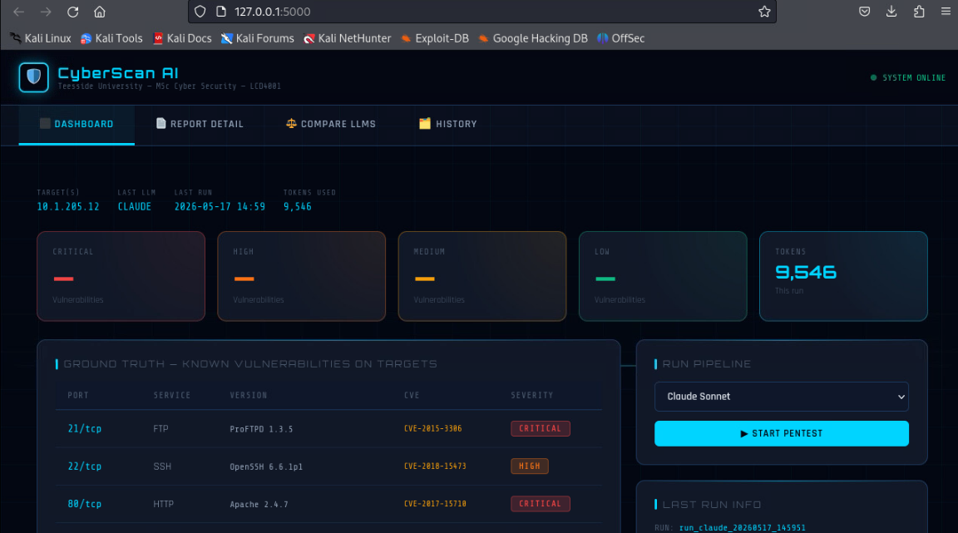
Task: Switch to the Compare LLMs tab
Action: click(330, 124)
